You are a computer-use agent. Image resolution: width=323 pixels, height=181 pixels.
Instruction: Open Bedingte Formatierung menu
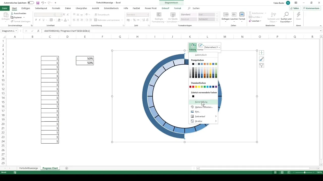(159, 17)
